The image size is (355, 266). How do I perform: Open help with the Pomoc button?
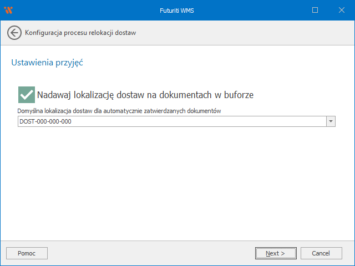(x=27, y=253)
